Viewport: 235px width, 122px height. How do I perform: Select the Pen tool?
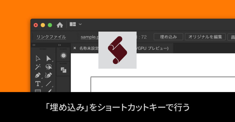coord(38,75)
